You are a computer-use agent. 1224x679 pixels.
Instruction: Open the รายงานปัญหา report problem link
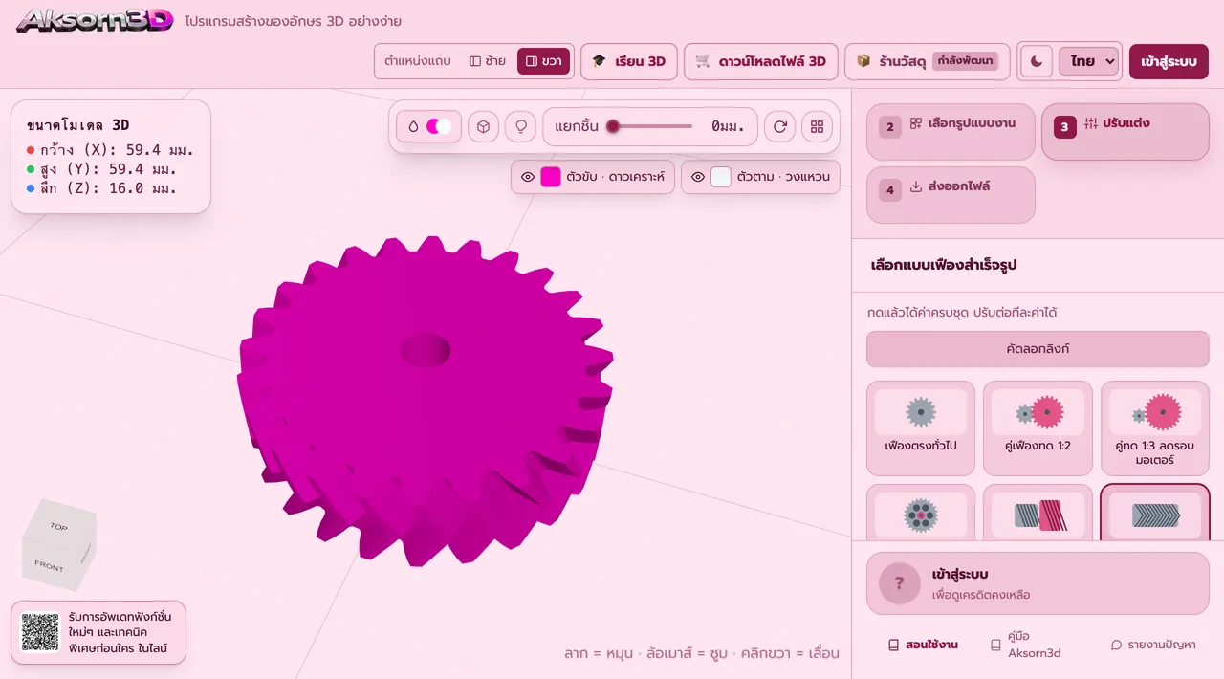click(x=1152, y=645)
